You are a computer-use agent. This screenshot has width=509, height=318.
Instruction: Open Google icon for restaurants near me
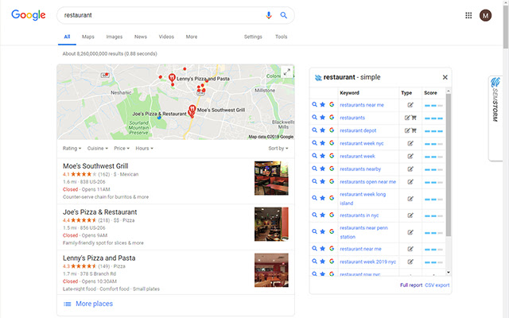click(x=332, y=104)
